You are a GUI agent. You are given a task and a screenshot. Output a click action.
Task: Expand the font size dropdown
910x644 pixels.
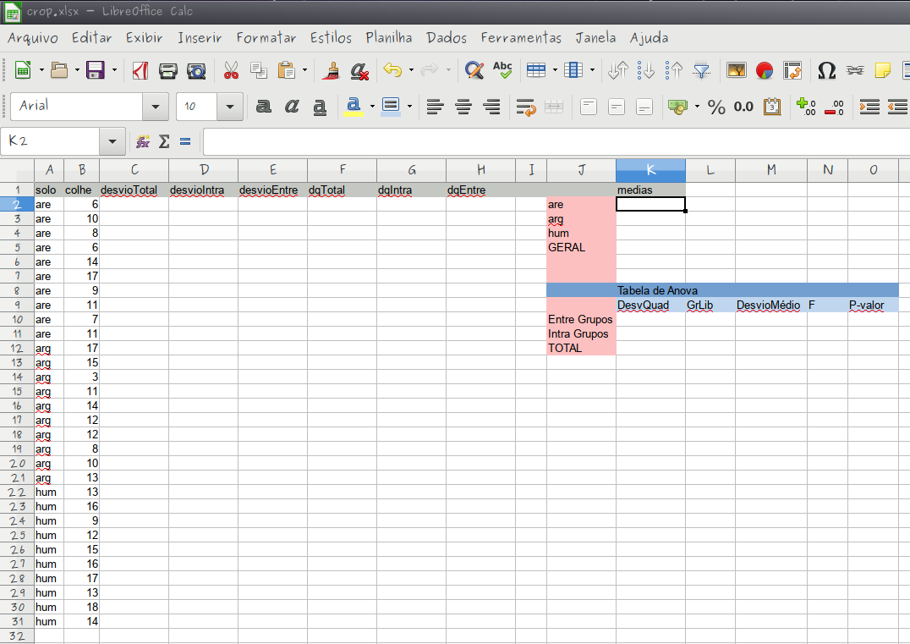(230, 107)
